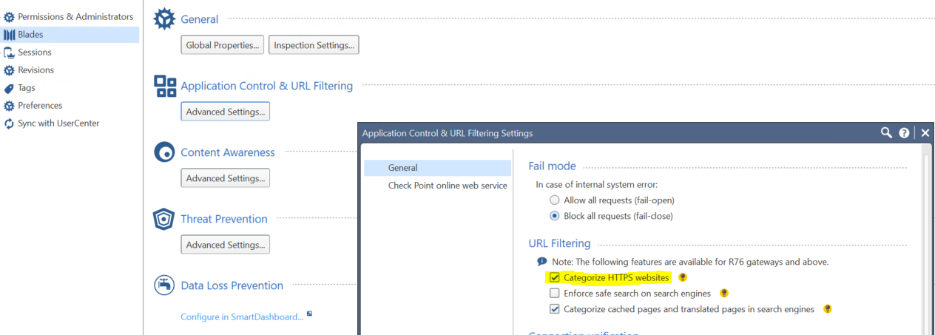This screenshot has width=935, height=335.
Task: Open Application Control Advanced Settings
Action: [x=226, y=112]
